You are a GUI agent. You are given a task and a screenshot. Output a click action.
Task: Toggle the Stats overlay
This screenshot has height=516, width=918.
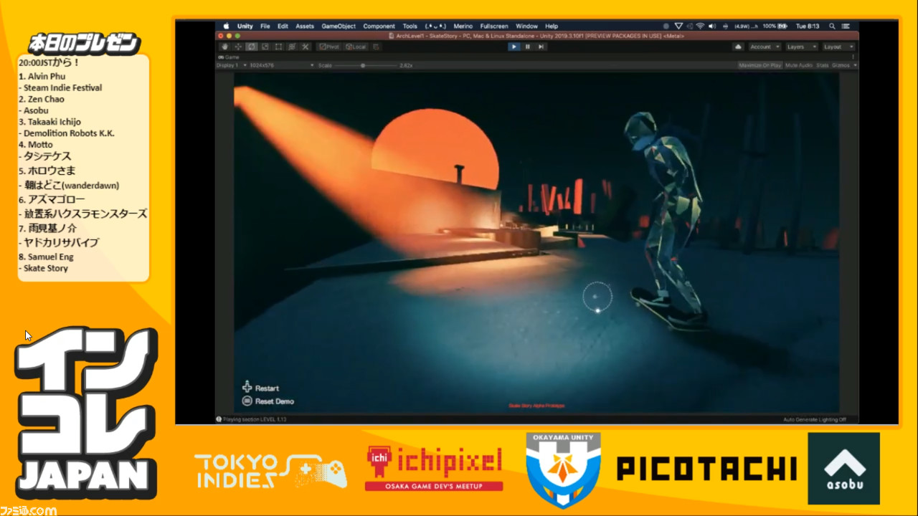pyautogui.click(x=822, y=65)
